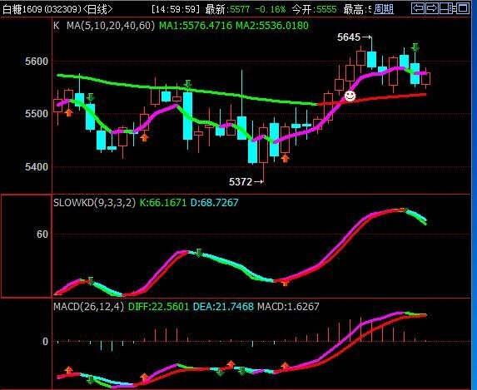Click the SLOWKD(9,3,3,2) indicator label

[94, 202]
